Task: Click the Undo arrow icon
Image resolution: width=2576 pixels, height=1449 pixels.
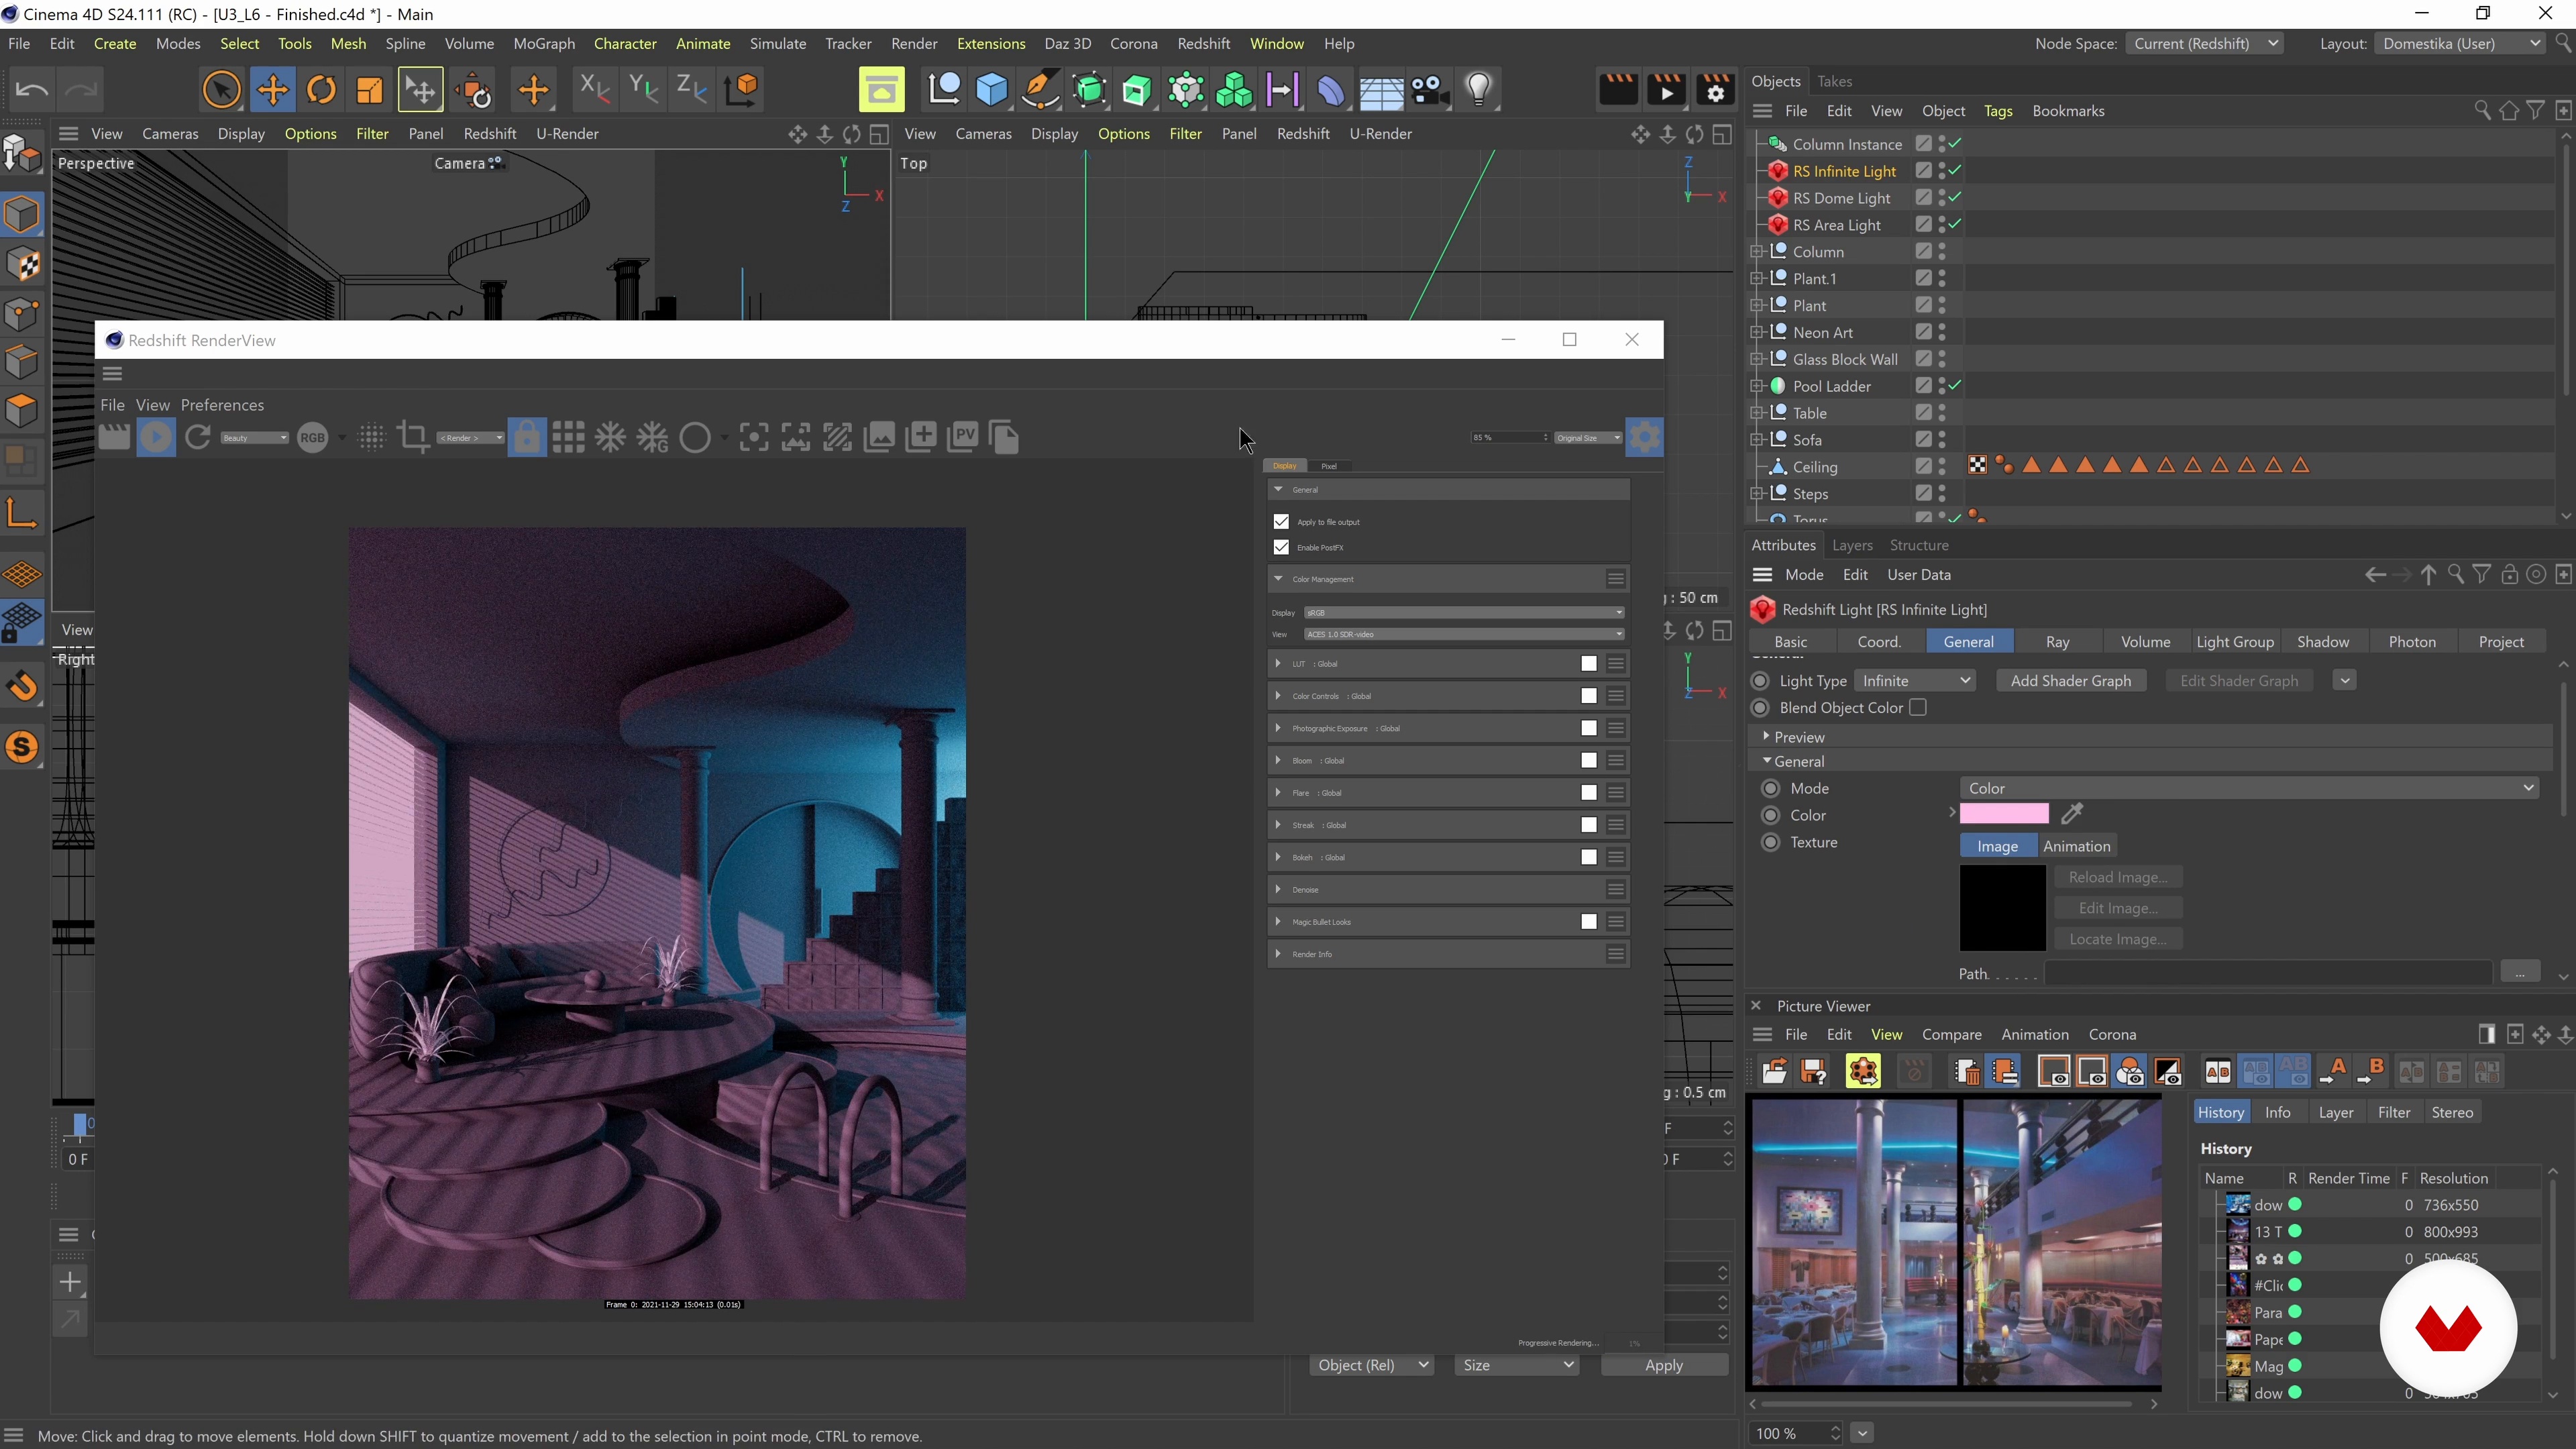Action: click(32, 90)
